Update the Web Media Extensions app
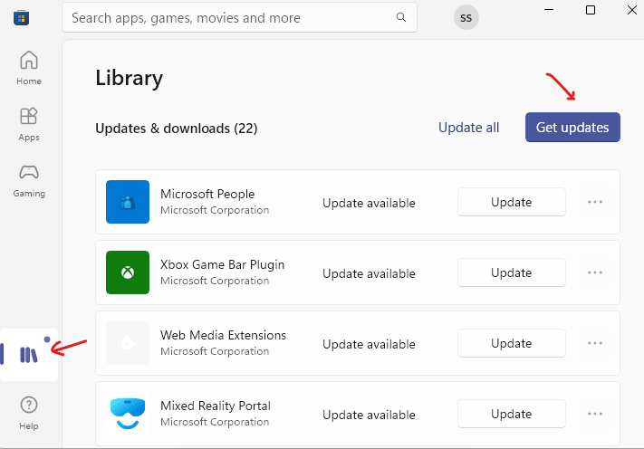Screen dimensions: 644x449 511,343
